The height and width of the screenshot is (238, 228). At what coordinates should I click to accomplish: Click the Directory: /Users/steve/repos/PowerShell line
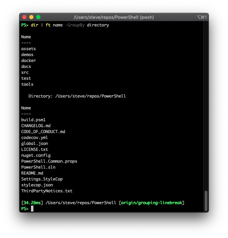[77, 96]
